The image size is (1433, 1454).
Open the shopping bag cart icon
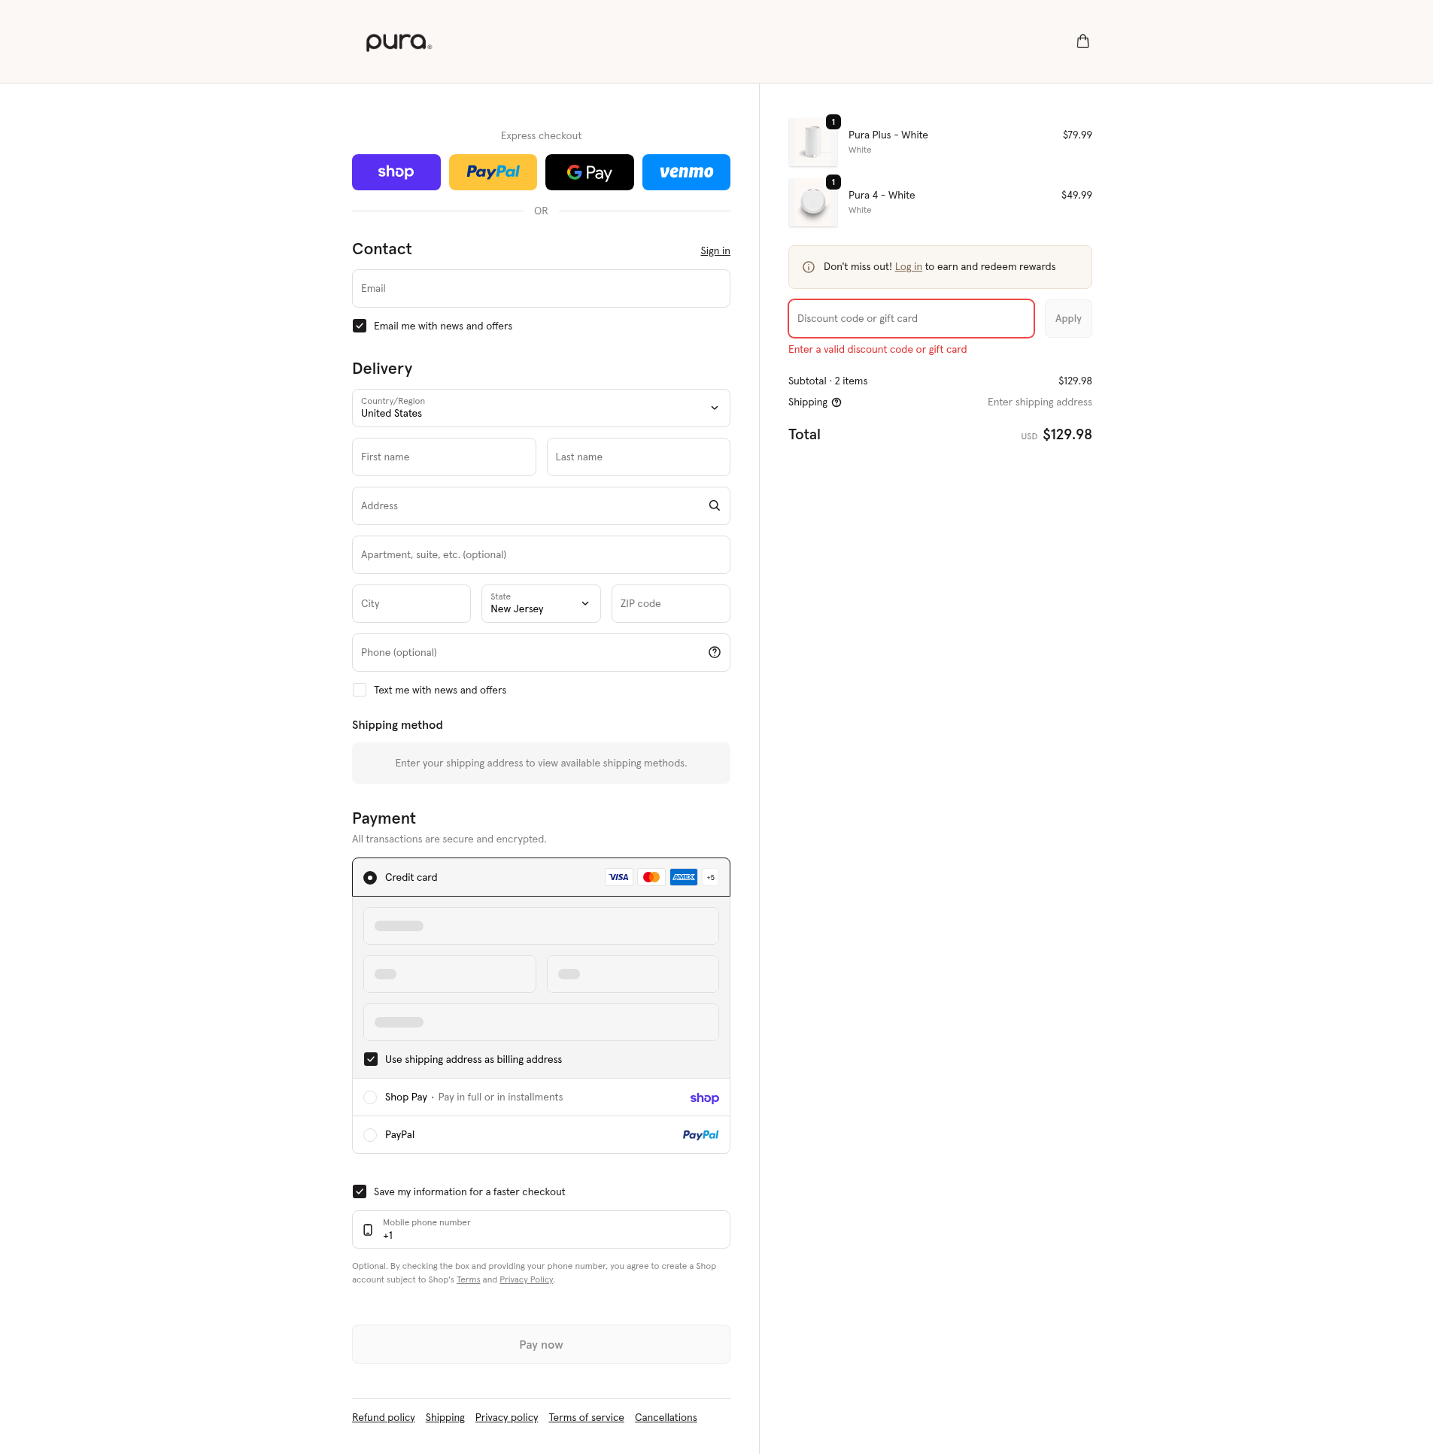point(1082,41)
